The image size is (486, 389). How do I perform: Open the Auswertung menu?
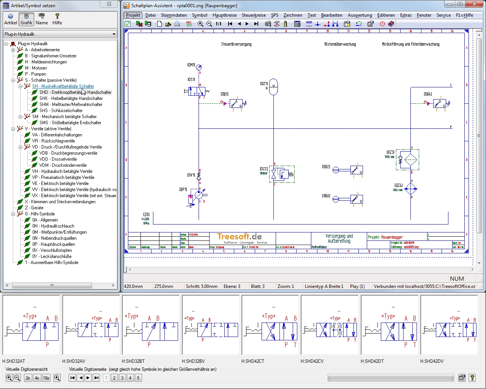(360, 15)
